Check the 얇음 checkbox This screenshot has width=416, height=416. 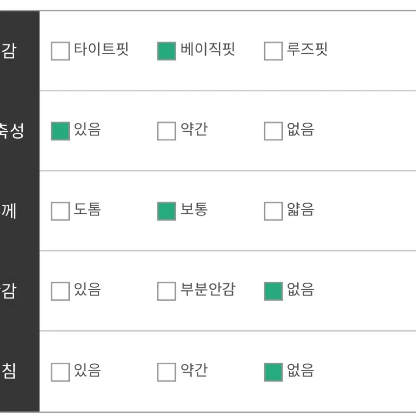[x=273, y=211]
